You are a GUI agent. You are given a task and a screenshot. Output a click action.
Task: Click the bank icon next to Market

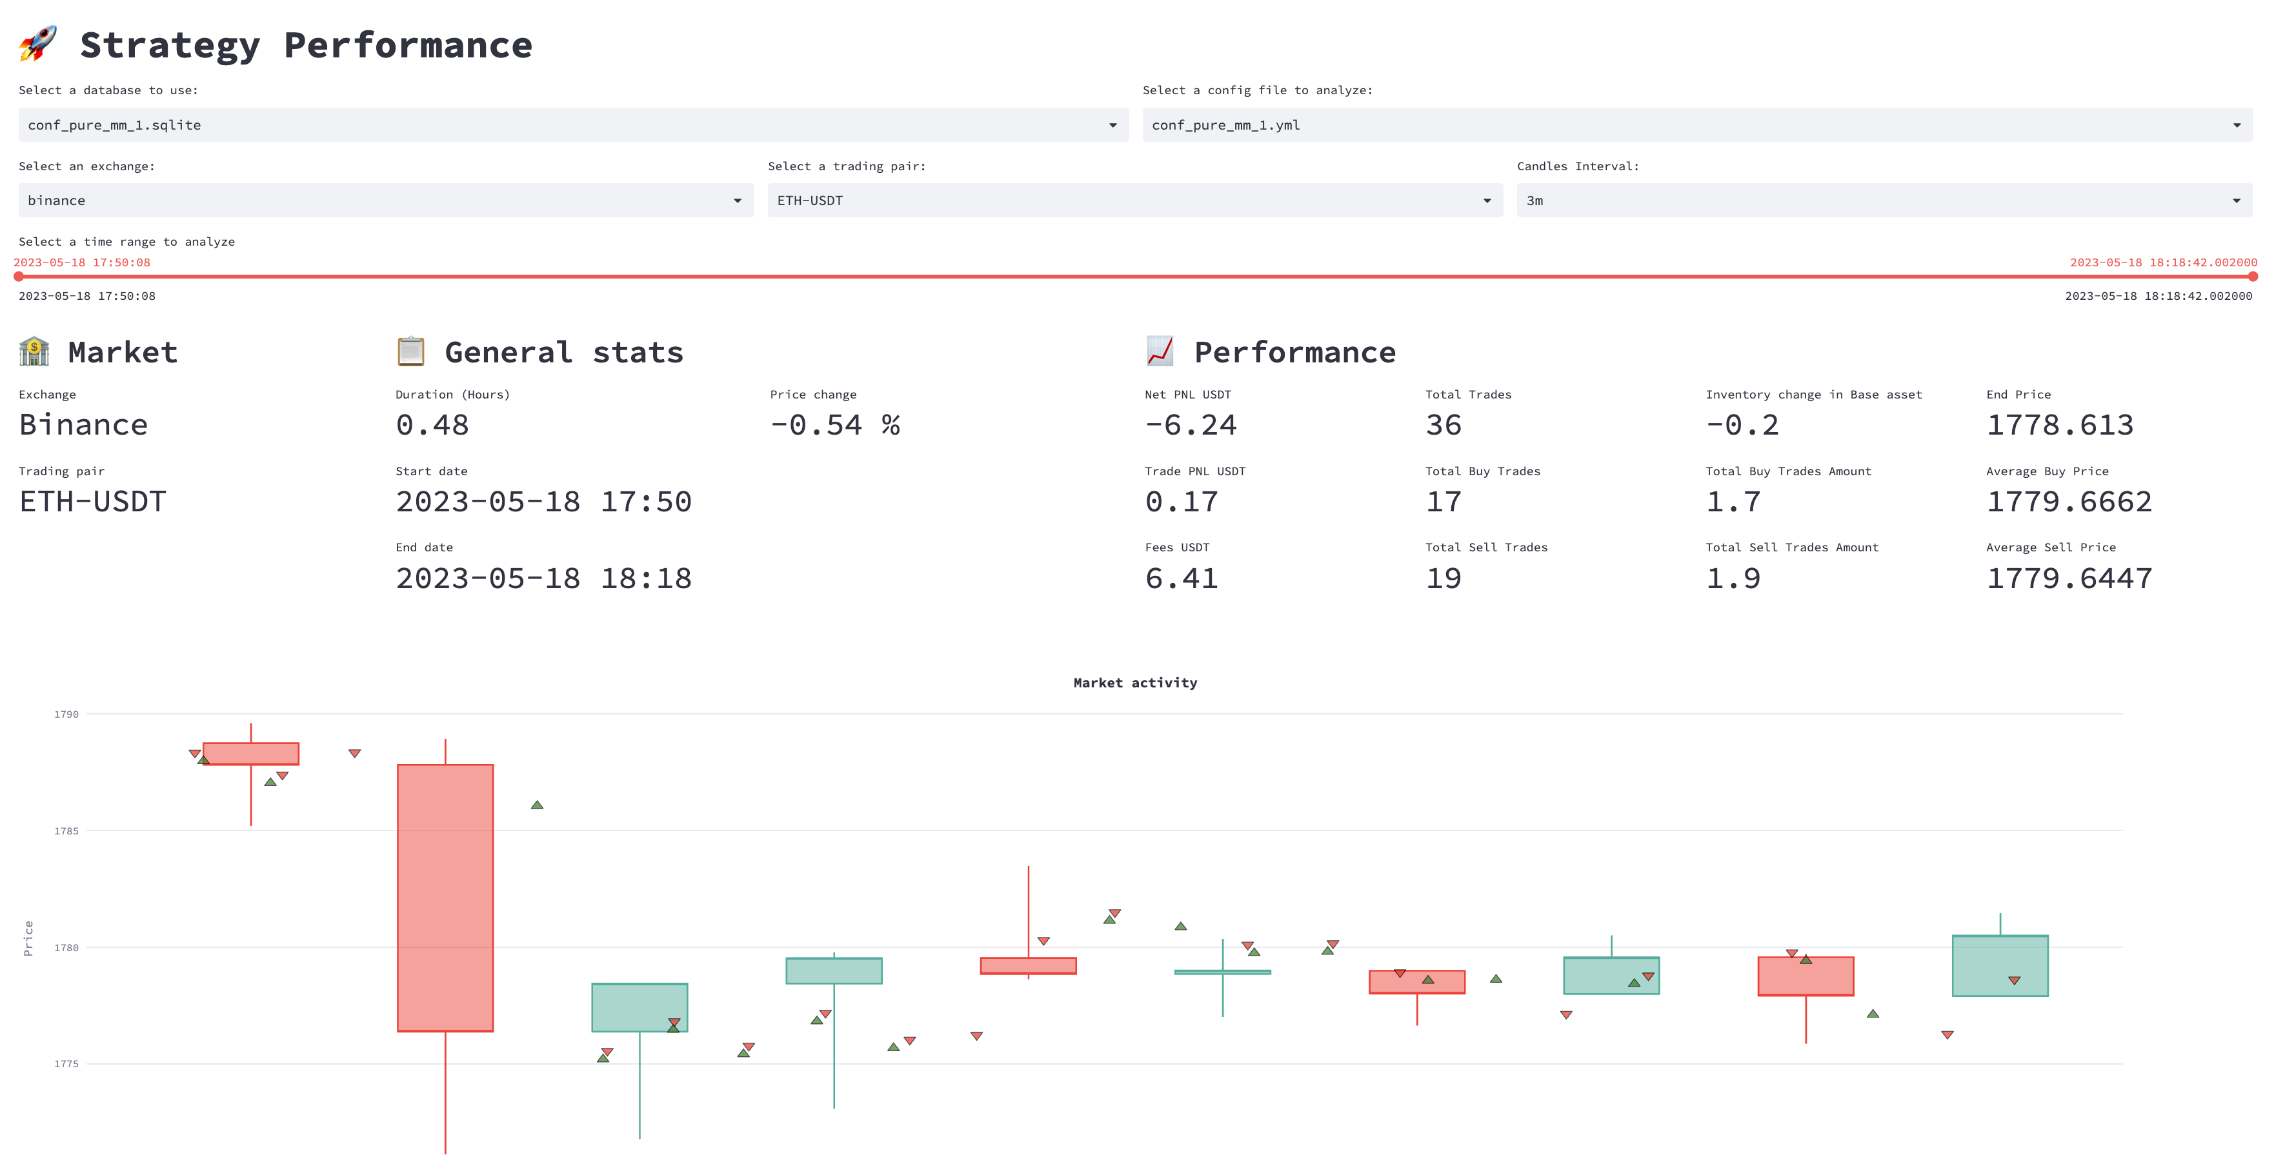(x=34, y=351)
